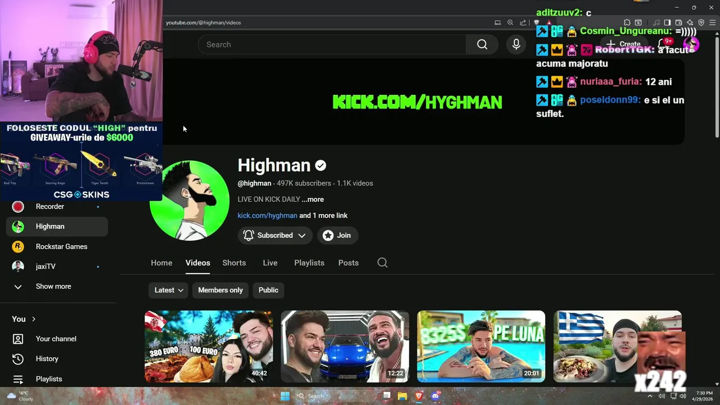Open the Subscribed notification dropdown

coord(274,235)
